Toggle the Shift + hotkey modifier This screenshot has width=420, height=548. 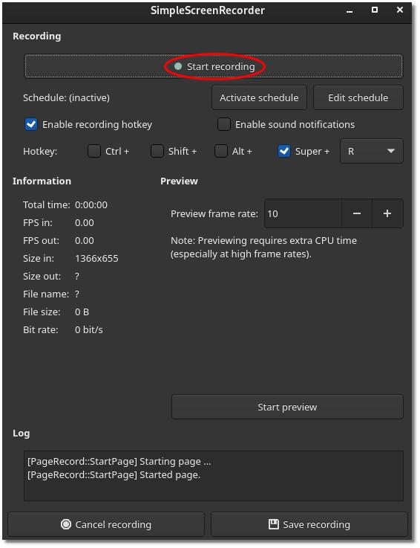click(157, 151)
